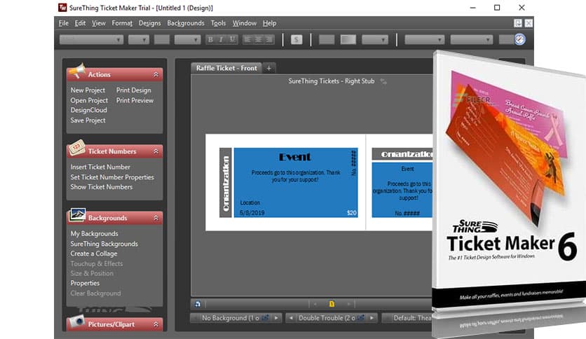Screen dimensions: 586x339
Task: Open the File menu
Action: click(x=64, y=23)
